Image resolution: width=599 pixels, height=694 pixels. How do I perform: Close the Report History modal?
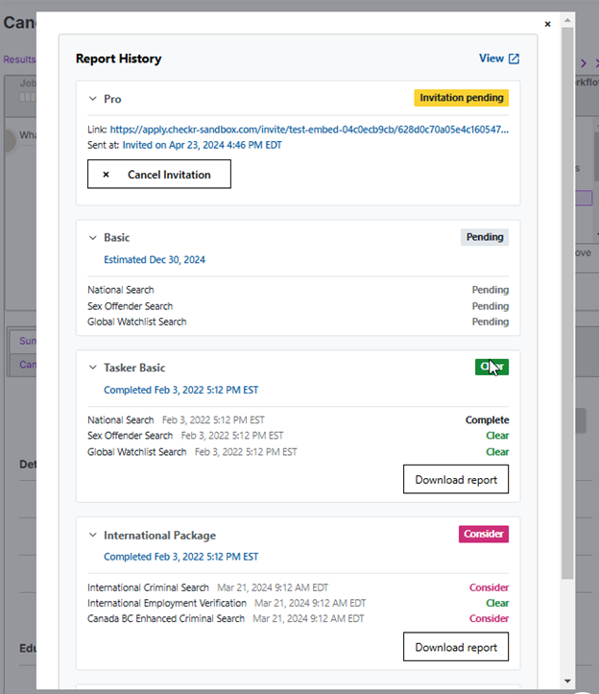[548, 24]
